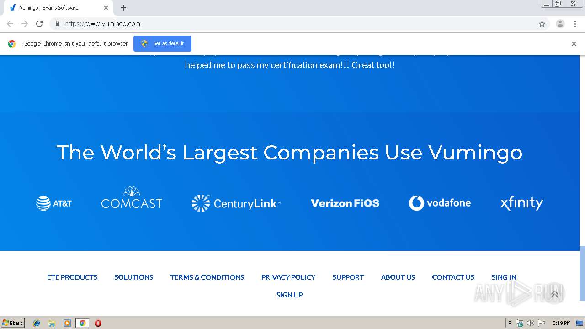Click the Vodafone logo
This screenshot has width=585, height=329.
(440, 203)
